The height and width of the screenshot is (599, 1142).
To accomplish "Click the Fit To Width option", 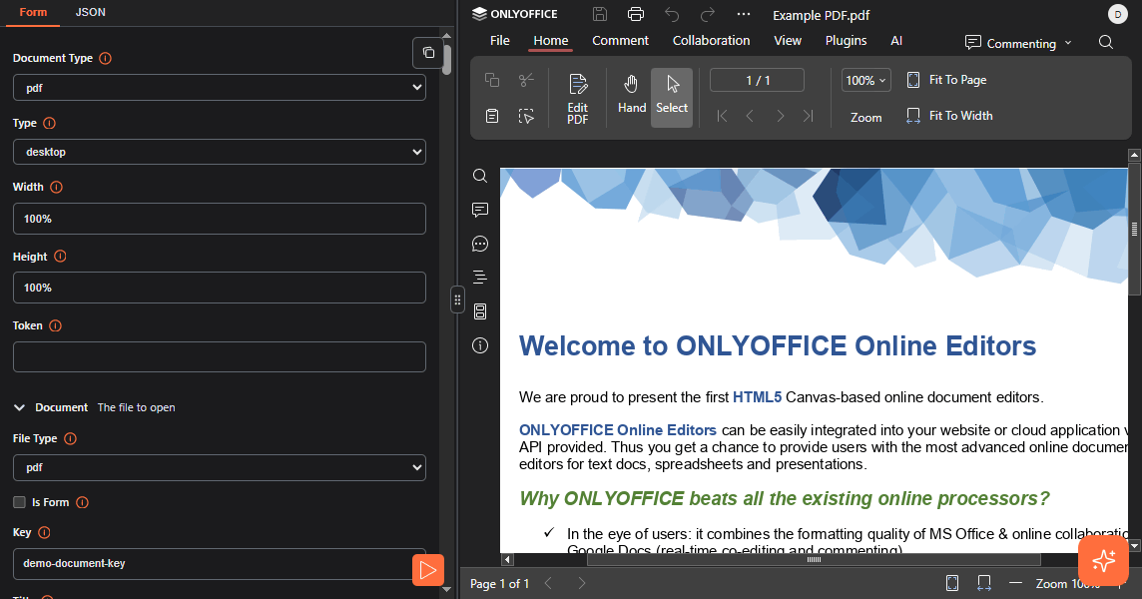I will click(x=949, y=116).
